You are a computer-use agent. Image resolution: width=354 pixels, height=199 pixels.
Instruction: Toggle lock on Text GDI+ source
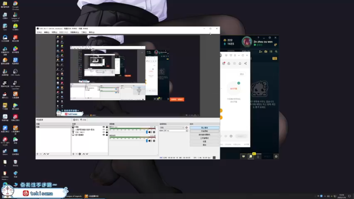pos(107,132)
